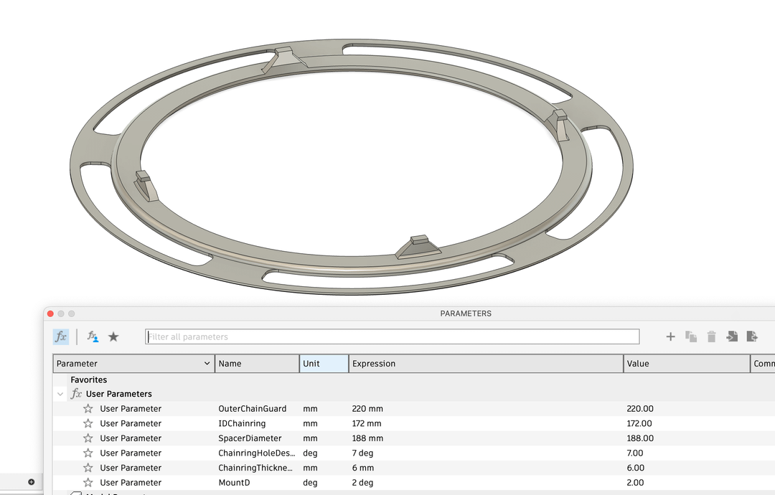This screenshot has width=775, height=495.
Task: Collapse the User Parameters group
Action: pos(60,394)
